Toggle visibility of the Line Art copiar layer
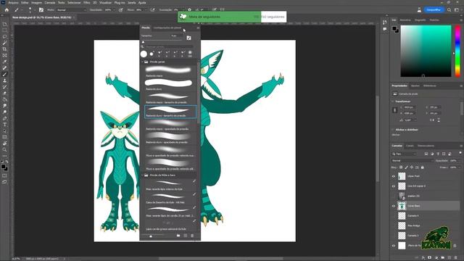 [x=394, y=186]
